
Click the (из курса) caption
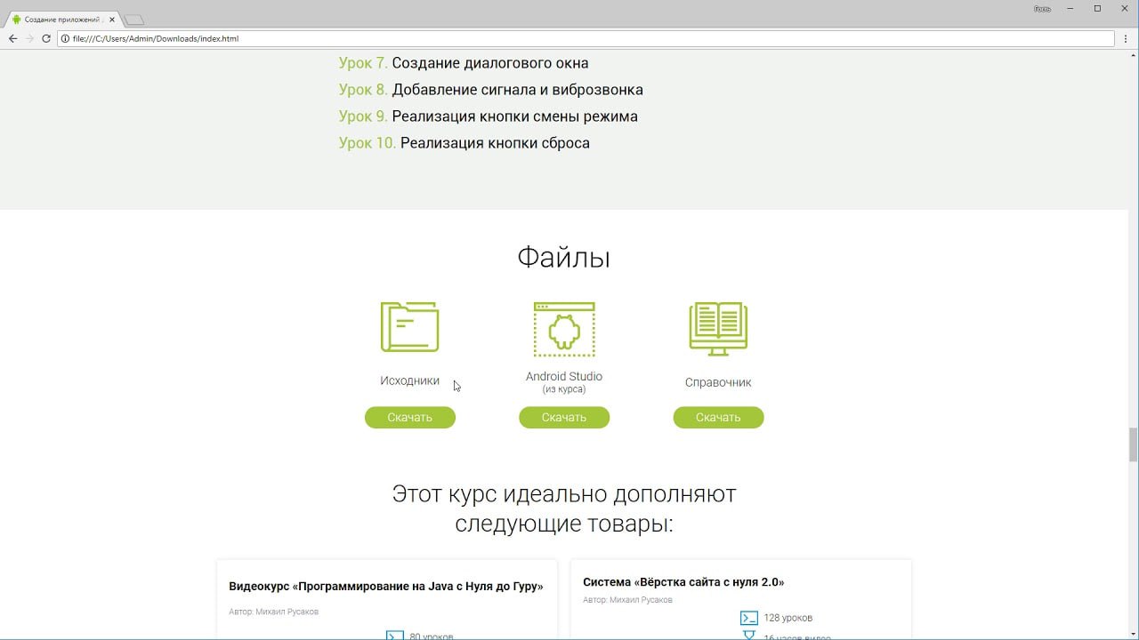(x=564, y=389)
